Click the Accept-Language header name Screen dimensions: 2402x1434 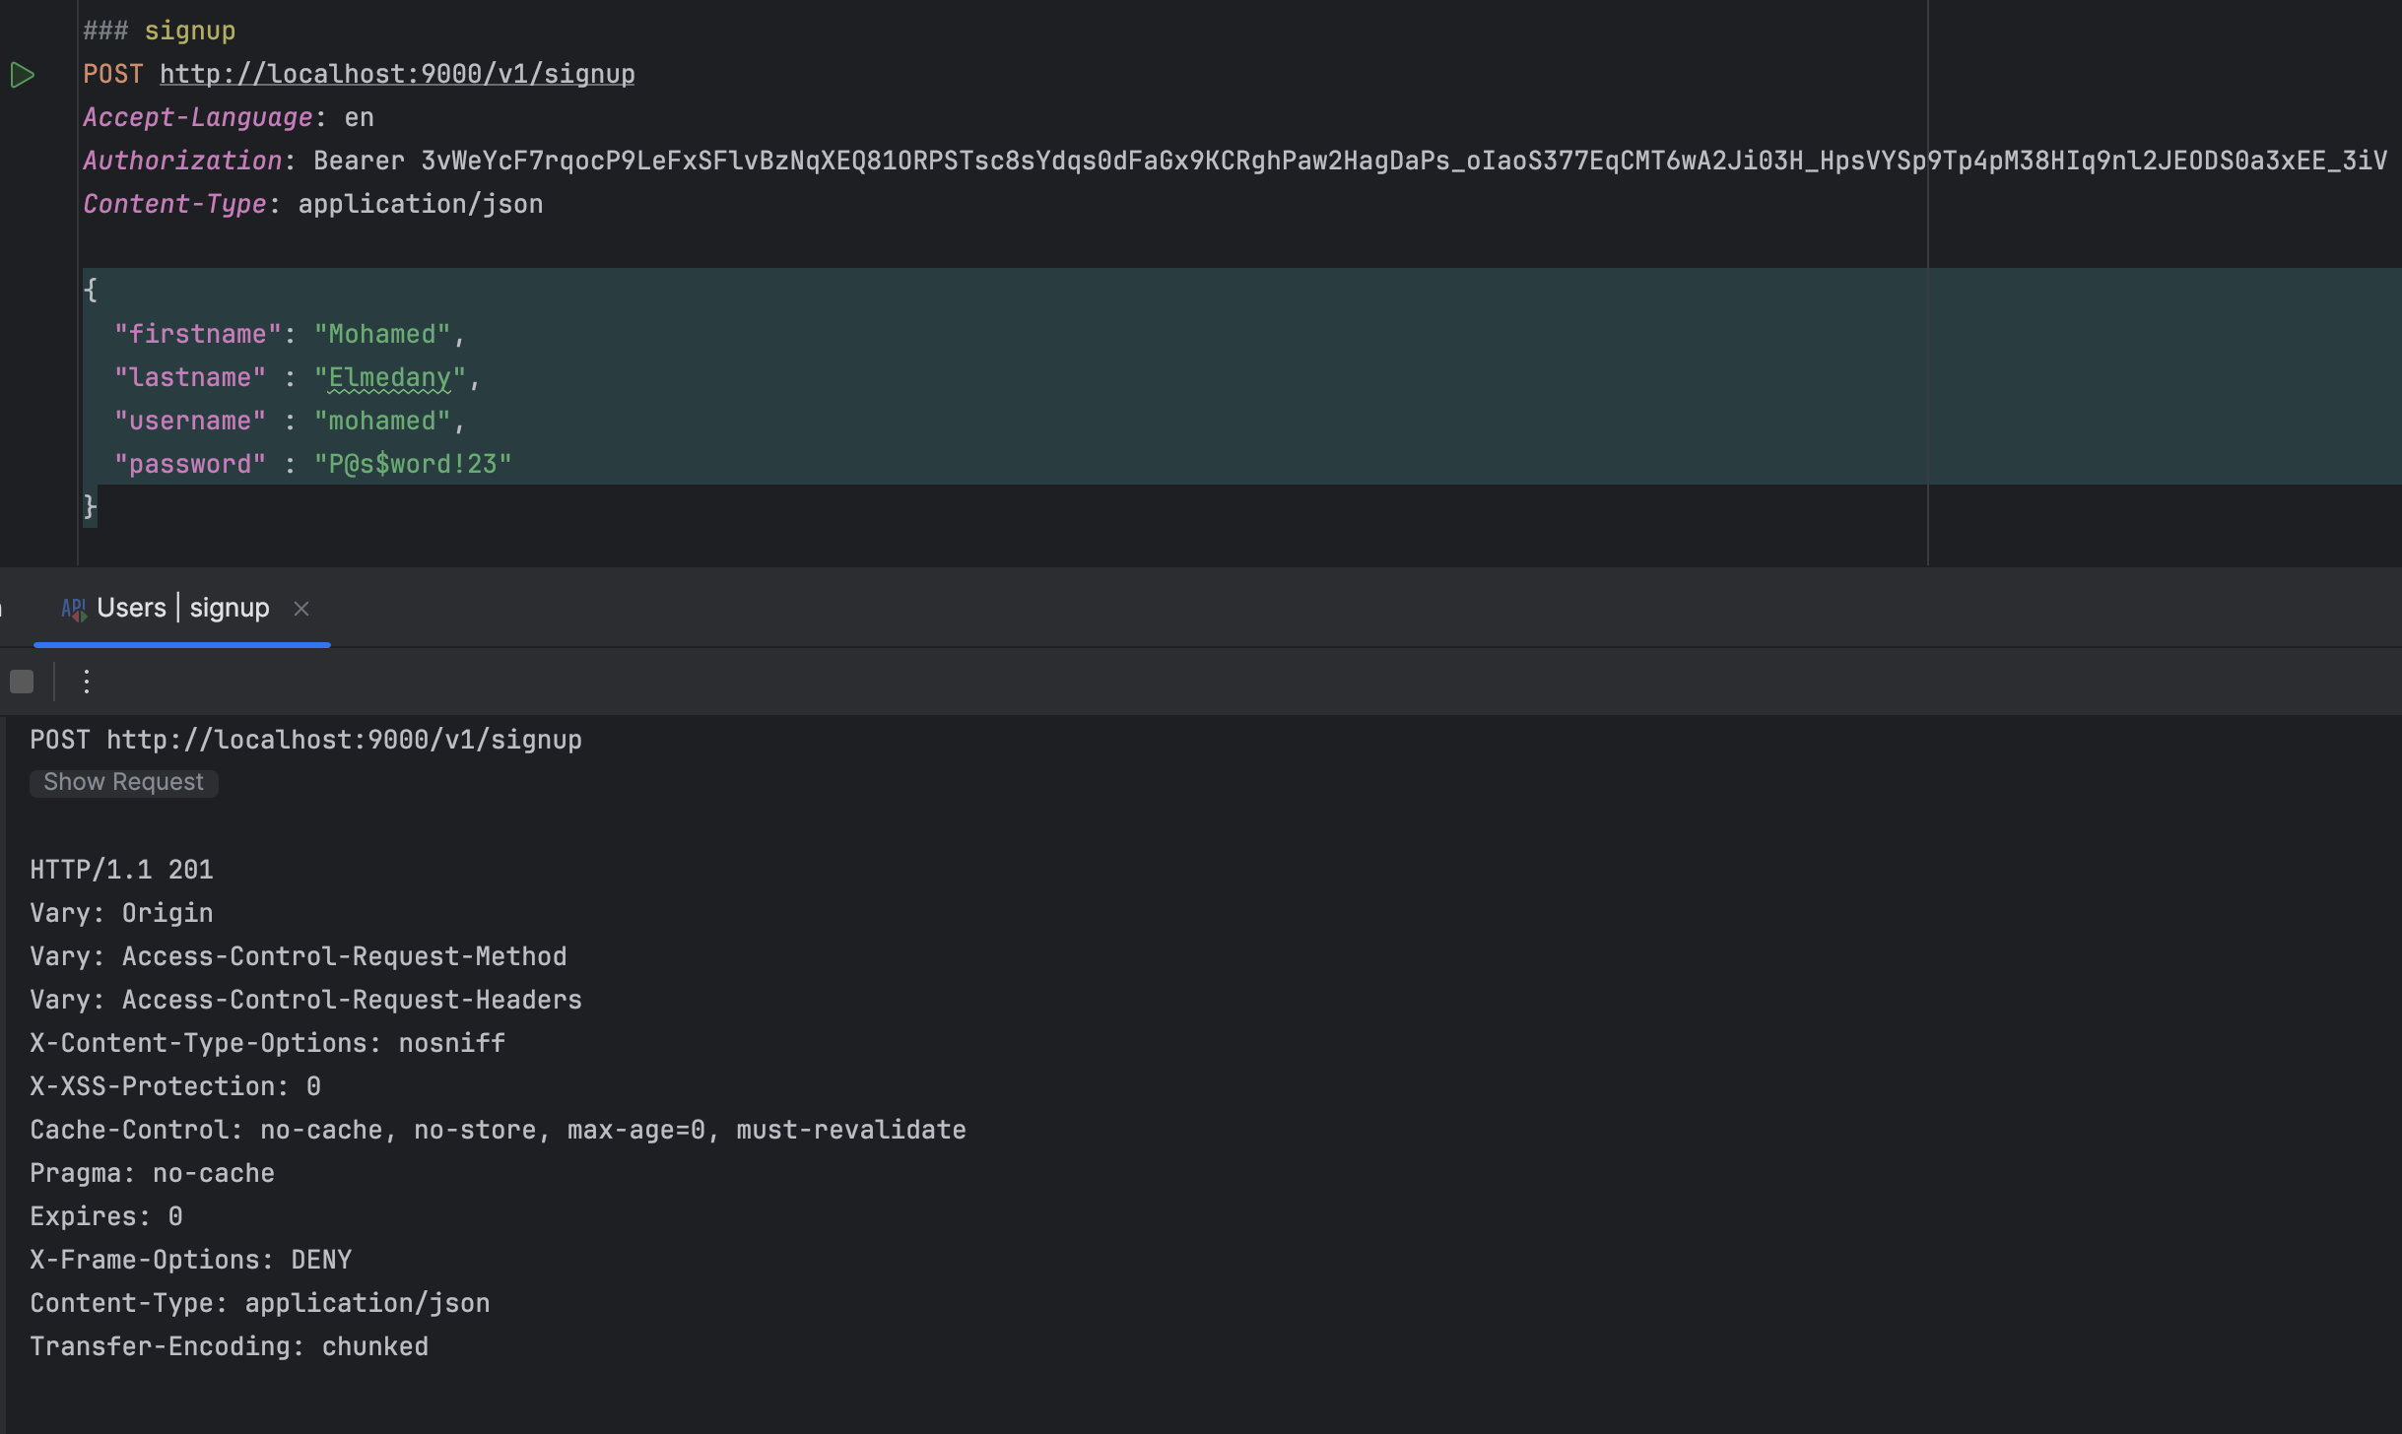coord(197,117)
